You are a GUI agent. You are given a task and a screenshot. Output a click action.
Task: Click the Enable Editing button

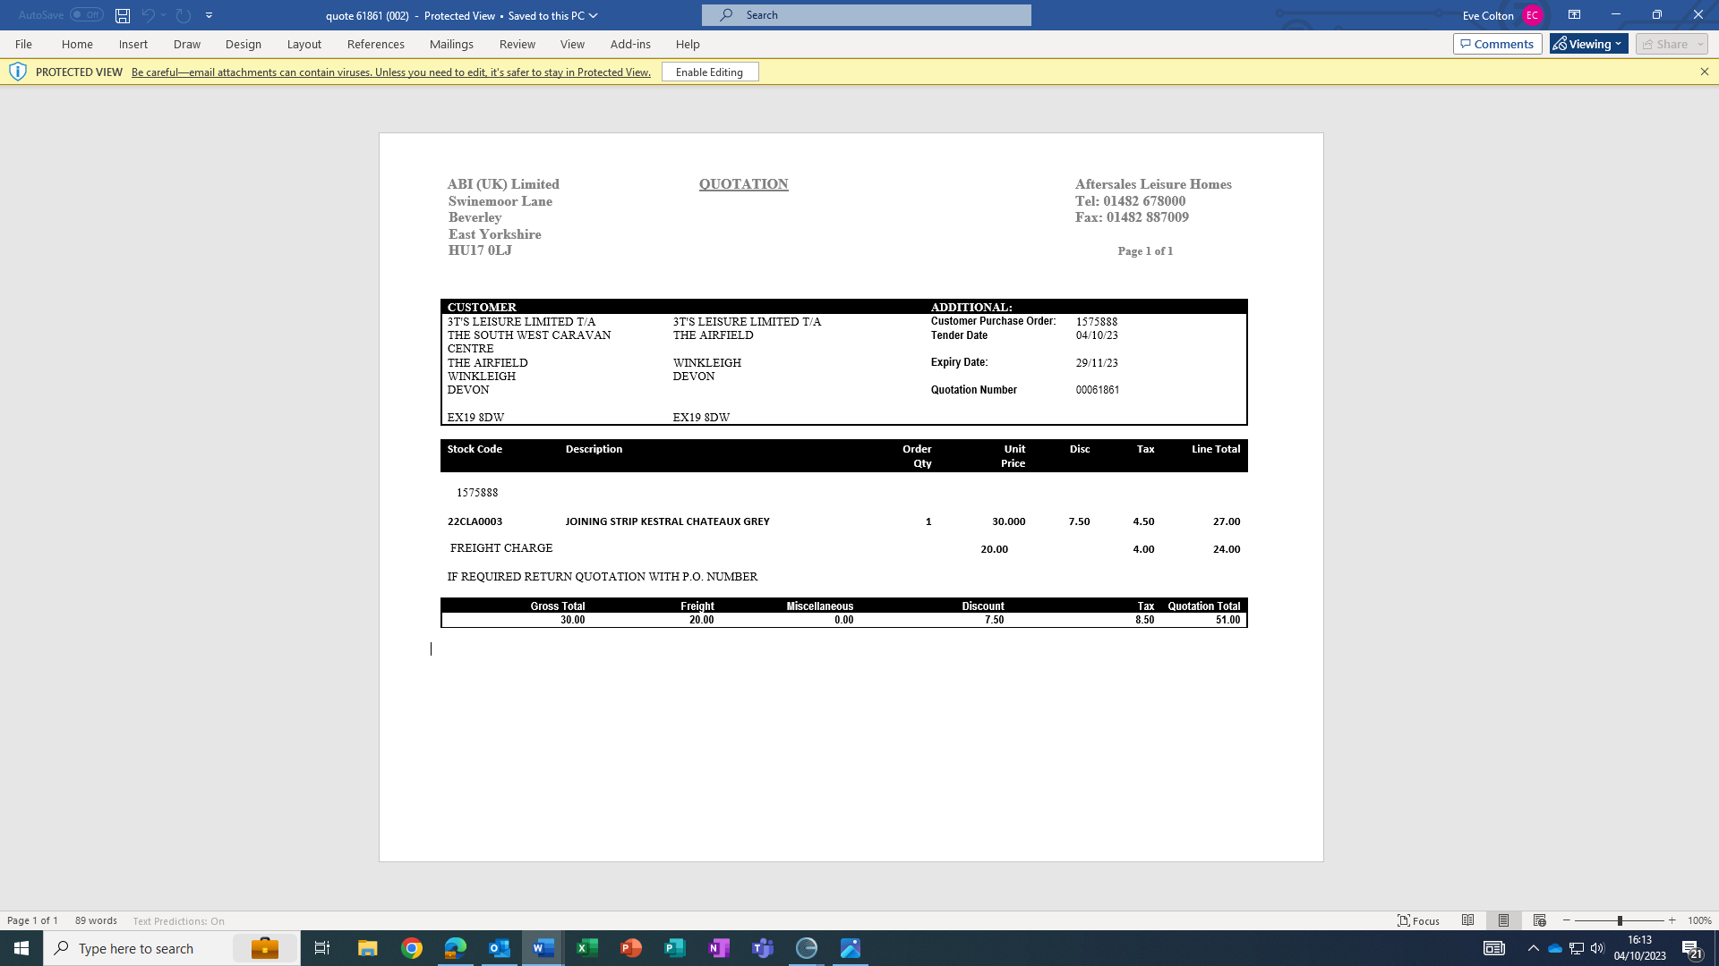[x=709, y=72]
